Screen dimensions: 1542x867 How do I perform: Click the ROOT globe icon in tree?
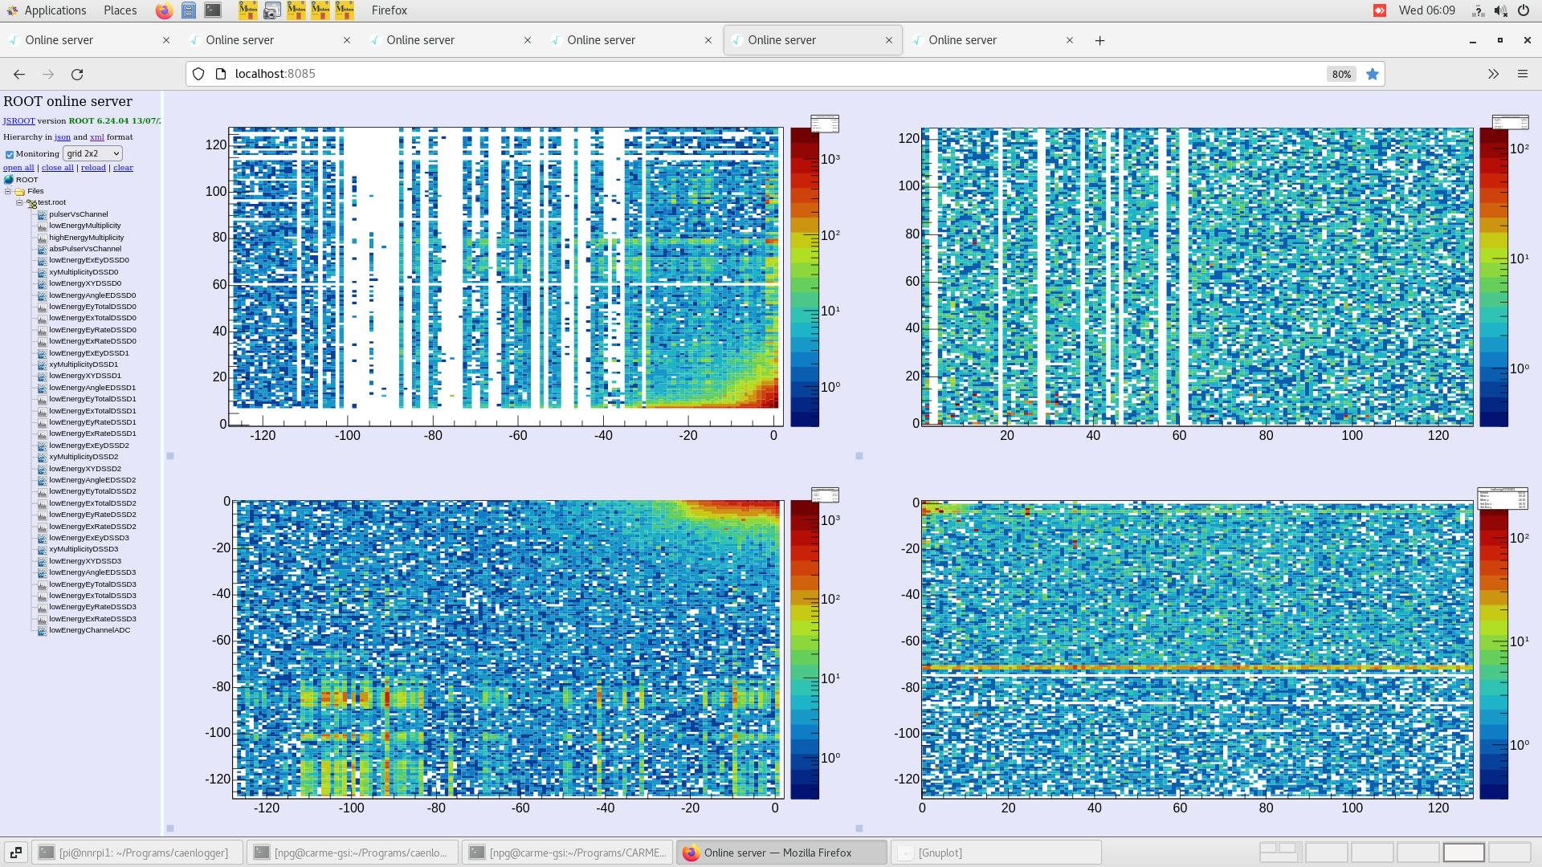[9, 180]
